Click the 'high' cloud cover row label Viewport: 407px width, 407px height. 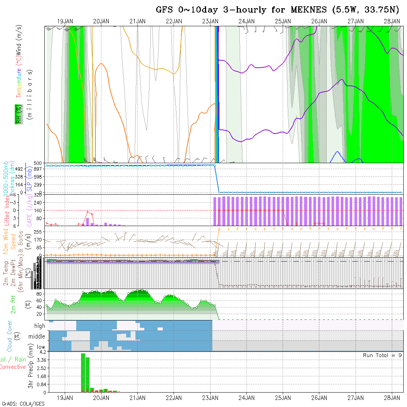[40, 326]
